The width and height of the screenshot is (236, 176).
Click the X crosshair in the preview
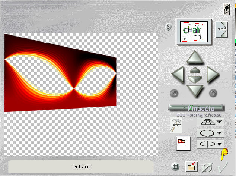click(x=81, y=94)
